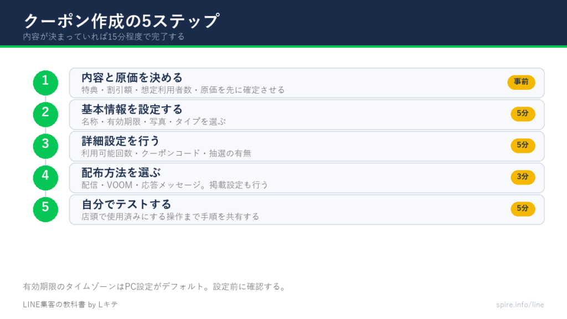
Task: Click the LINE集客の教科書 by Lキテ footer
Action: click(x=70, y=305)
